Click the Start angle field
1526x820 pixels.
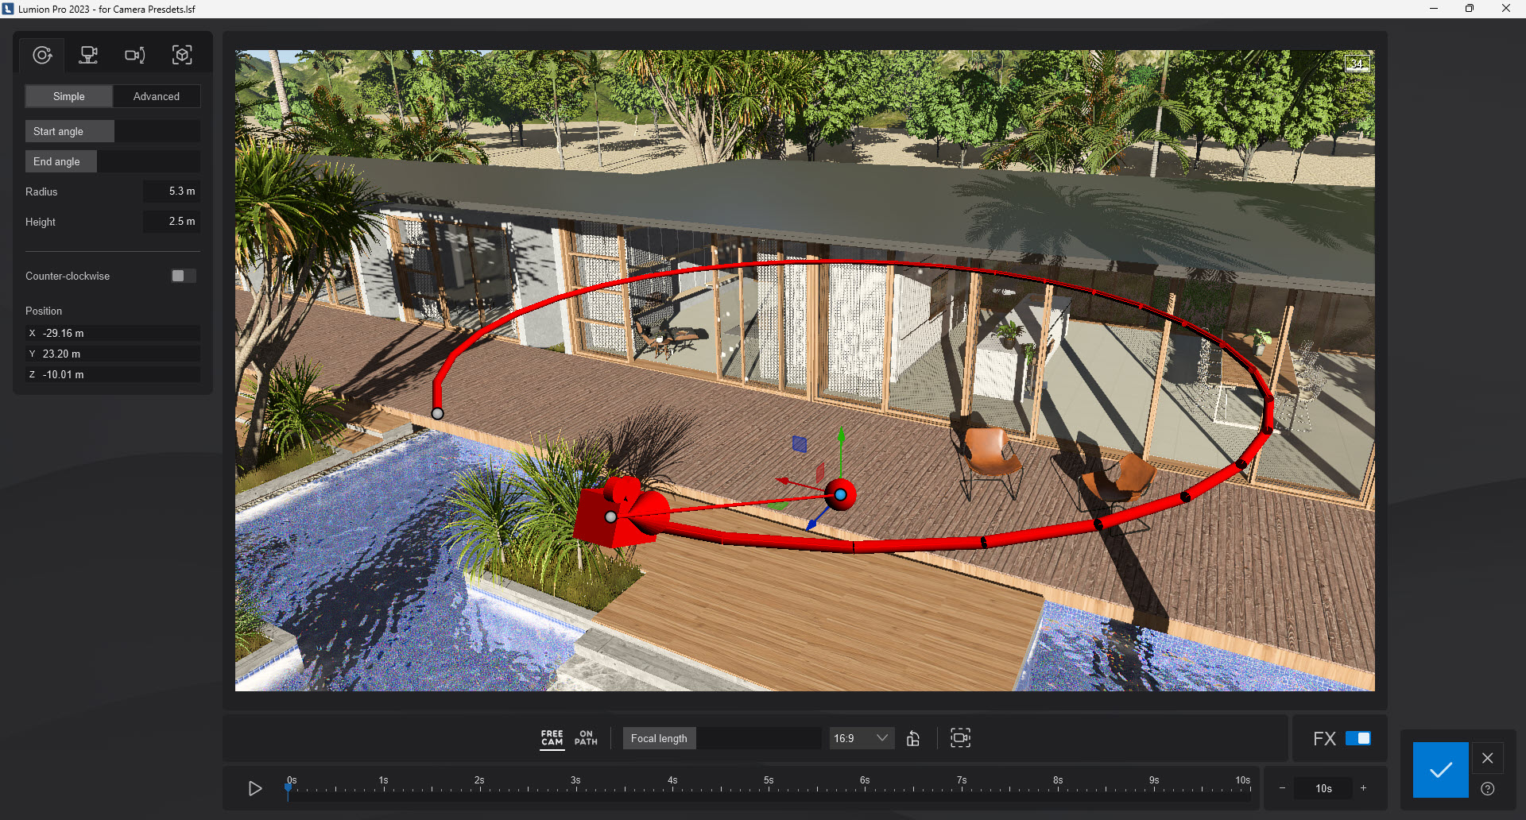coord(69,131)
